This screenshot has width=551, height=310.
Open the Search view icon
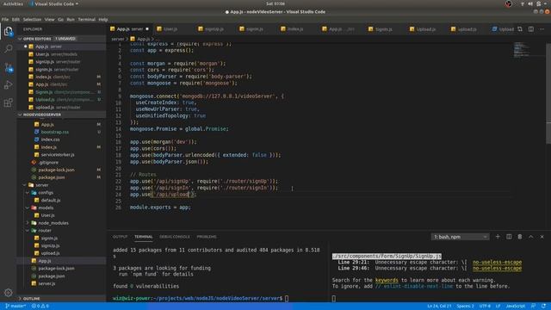click(8, 48)
